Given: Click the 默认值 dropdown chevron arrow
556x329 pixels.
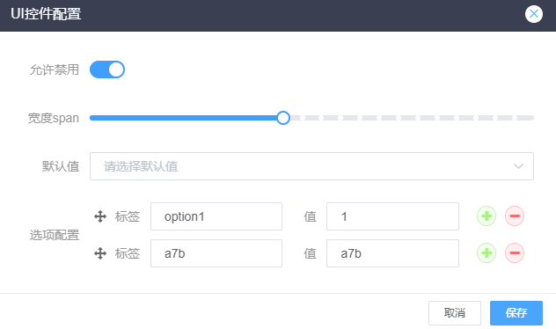Looking at the screenshot, I should (x=518, y=166).
